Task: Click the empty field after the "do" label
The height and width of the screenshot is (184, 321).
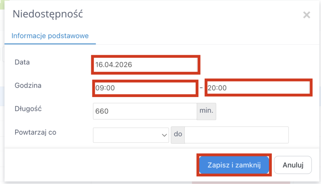Action: 236,135
